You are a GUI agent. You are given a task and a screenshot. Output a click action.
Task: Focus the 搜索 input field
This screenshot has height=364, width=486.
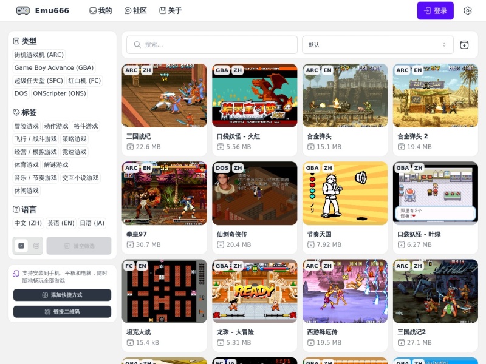[212, 45]
